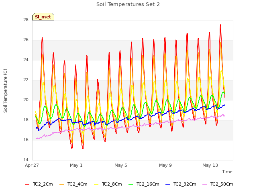Screen dimensions: 257x192
Task: Click the orange TC2_4Cm legend swatch
Action: (x=61, y=185)
